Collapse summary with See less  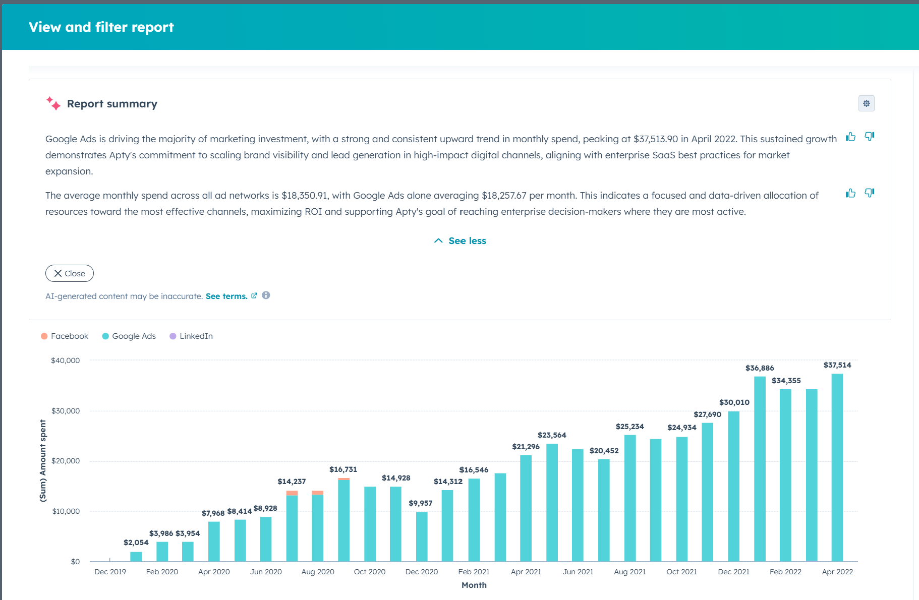[x=460, y=241]
